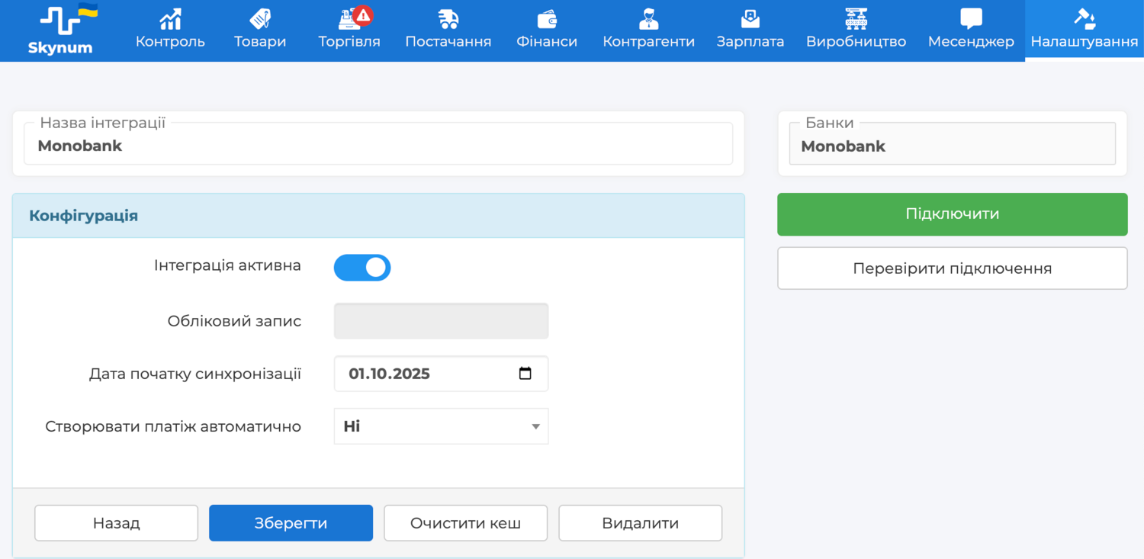Click the Назва інтеграції input field
The image size is (1144, 559).
pos(378,146)
